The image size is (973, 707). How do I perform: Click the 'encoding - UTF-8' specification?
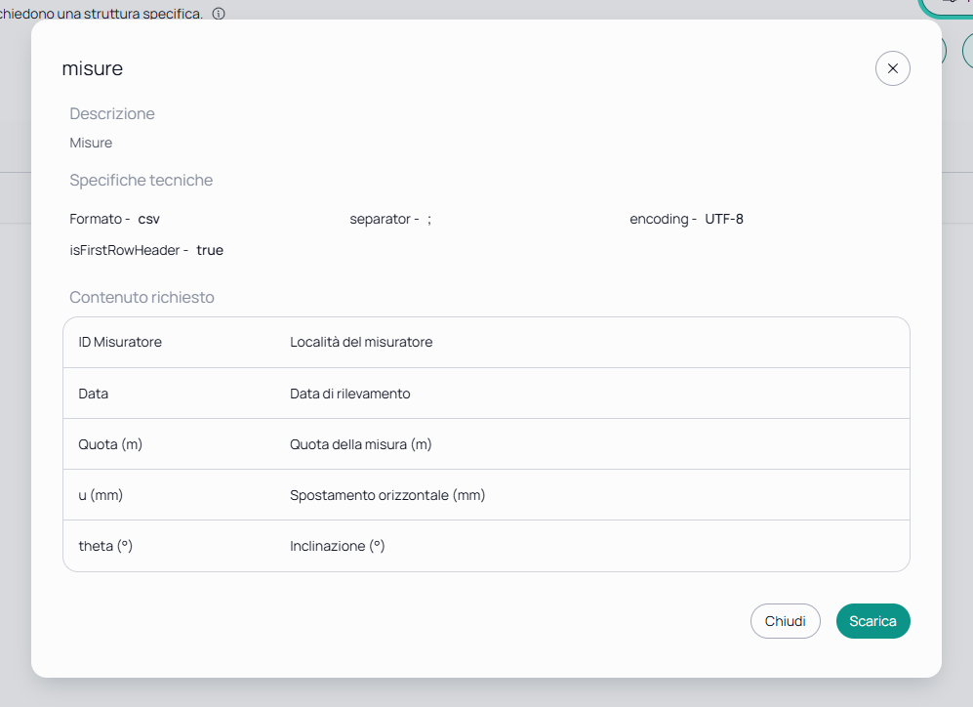686,219
